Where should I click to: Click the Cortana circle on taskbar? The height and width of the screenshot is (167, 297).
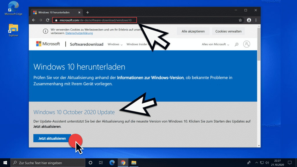coord(90,163)
